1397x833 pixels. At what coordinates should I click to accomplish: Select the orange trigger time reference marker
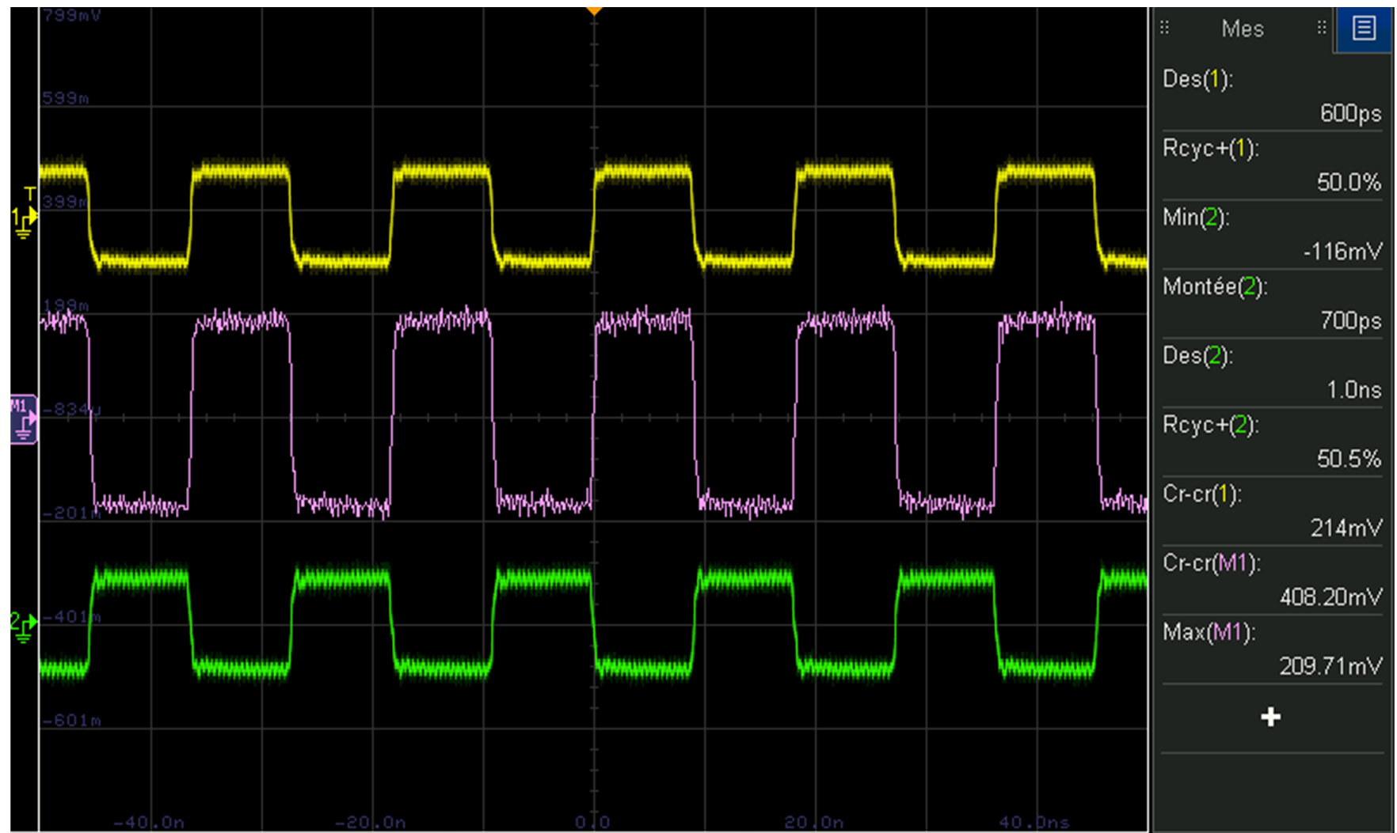[x=594, y=11]
